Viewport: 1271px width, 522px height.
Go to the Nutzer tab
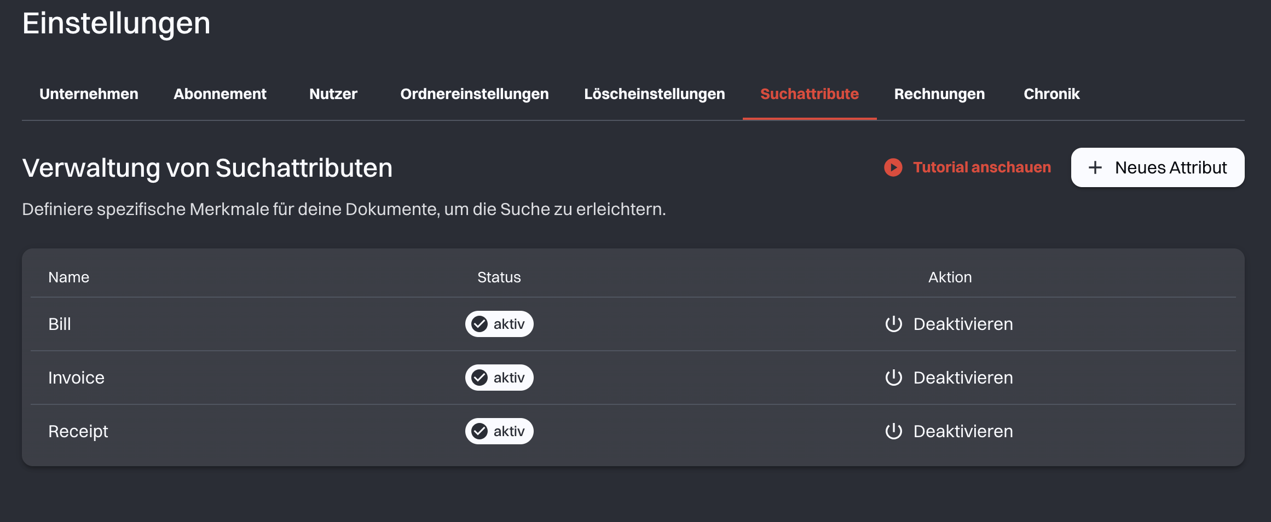pyautogui.click(x=333, y=94)
